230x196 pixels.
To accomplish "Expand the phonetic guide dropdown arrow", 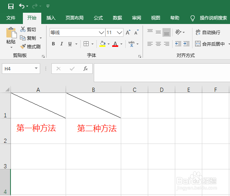I will click(x=138, y=44).
